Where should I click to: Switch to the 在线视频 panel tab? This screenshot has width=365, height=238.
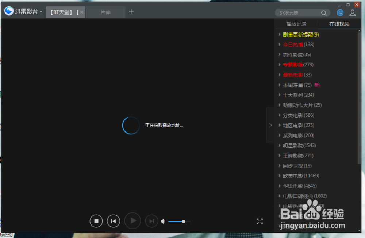(339, 24)
